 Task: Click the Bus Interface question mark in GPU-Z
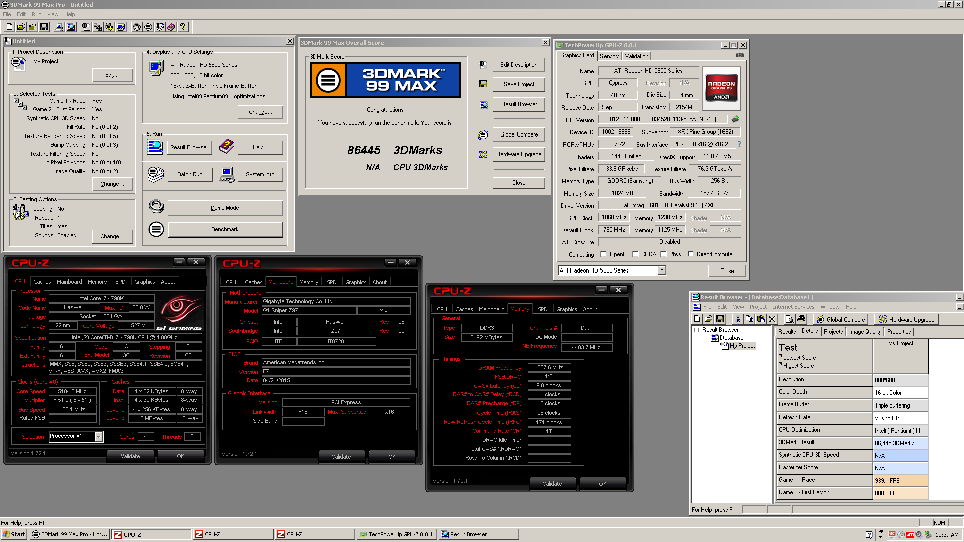(739, 144)
